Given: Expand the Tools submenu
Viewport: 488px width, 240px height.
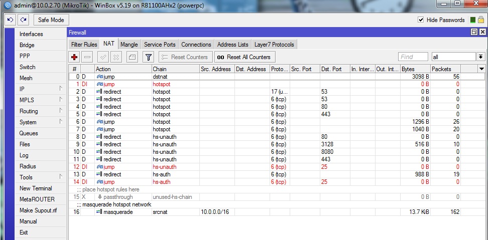Looking at the screenshot, I should coord(41,177).
